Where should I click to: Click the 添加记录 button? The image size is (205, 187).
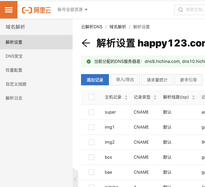pos(95,80)
